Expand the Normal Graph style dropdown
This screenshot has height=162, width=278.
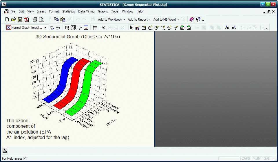click(x=45, y=28)
